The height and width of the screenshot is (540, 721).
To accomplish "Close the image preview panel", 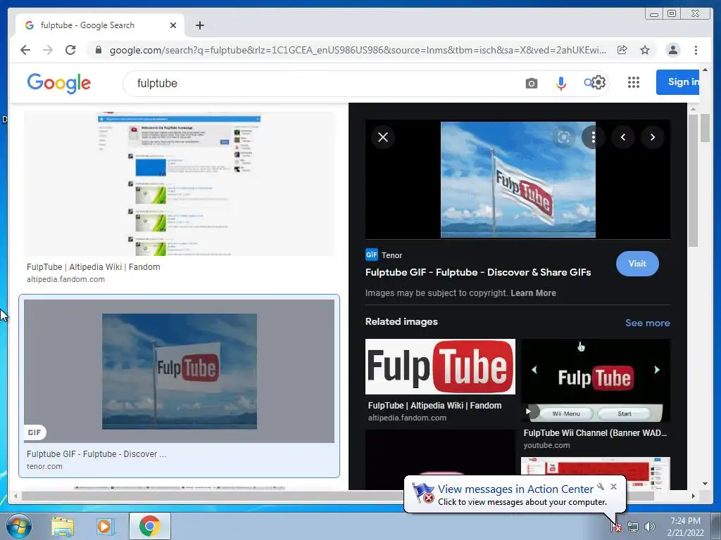I will tap(382, 137).
